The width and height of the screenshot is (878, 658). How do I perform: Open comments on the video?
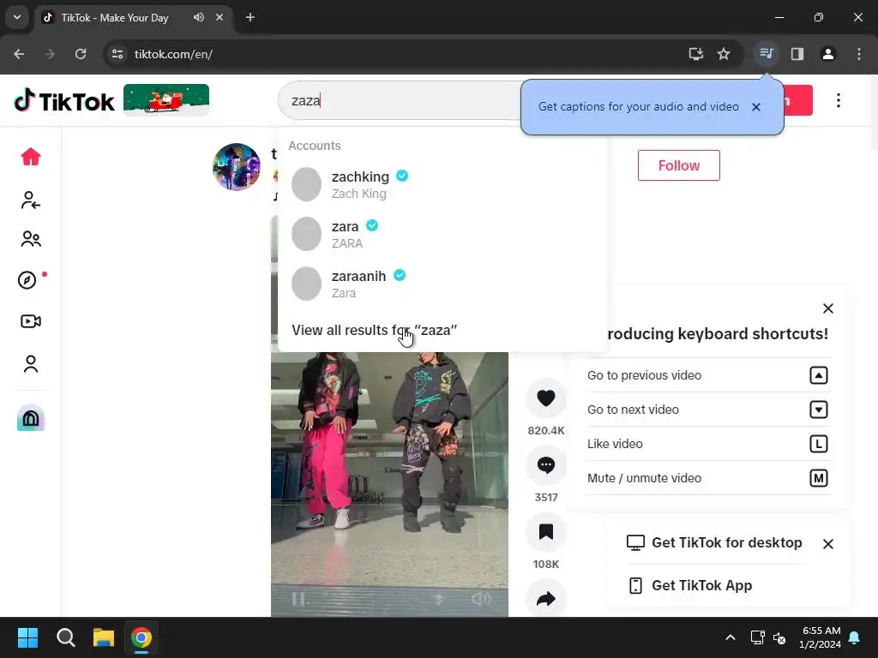coord(546,464)
